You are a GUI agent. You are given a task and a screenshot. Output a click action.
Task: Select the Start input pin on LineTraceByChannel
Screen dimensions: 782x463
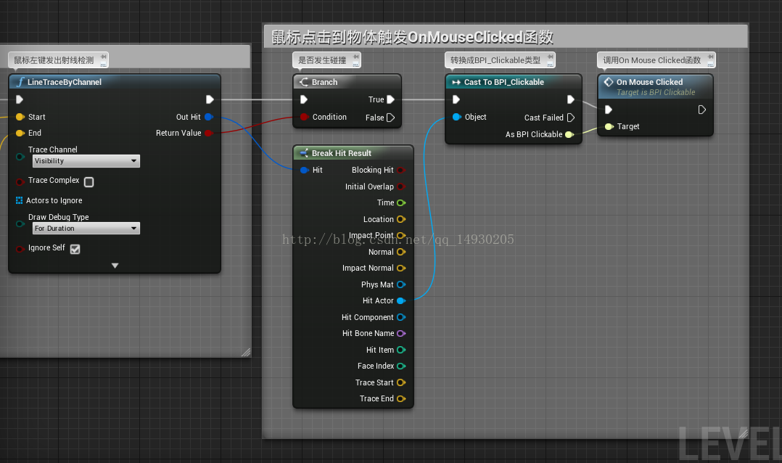(x=20, y=117)
